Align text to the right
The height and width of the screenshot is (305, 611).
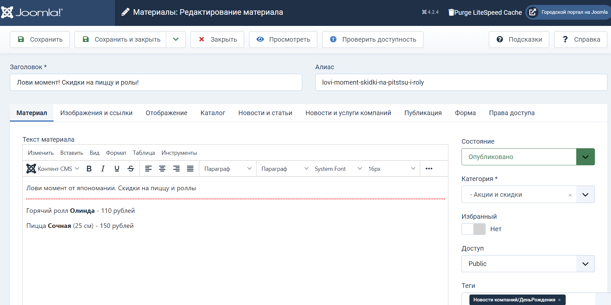pos(176,169)
